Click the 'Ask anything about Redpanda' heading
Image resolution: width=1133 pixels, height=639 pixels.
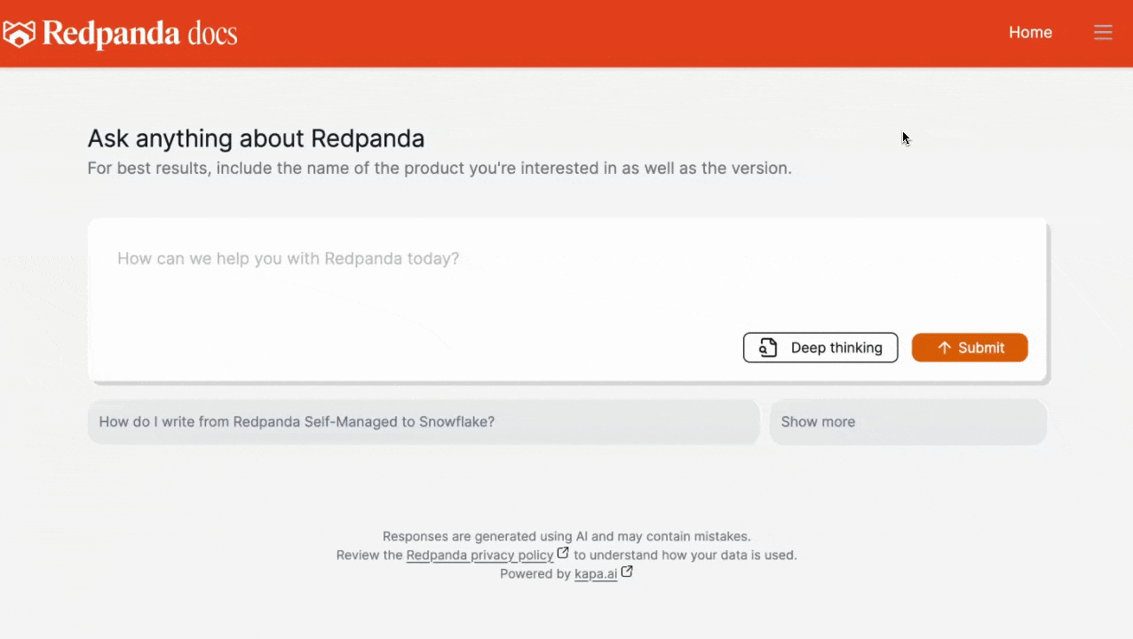click(256, 138)
